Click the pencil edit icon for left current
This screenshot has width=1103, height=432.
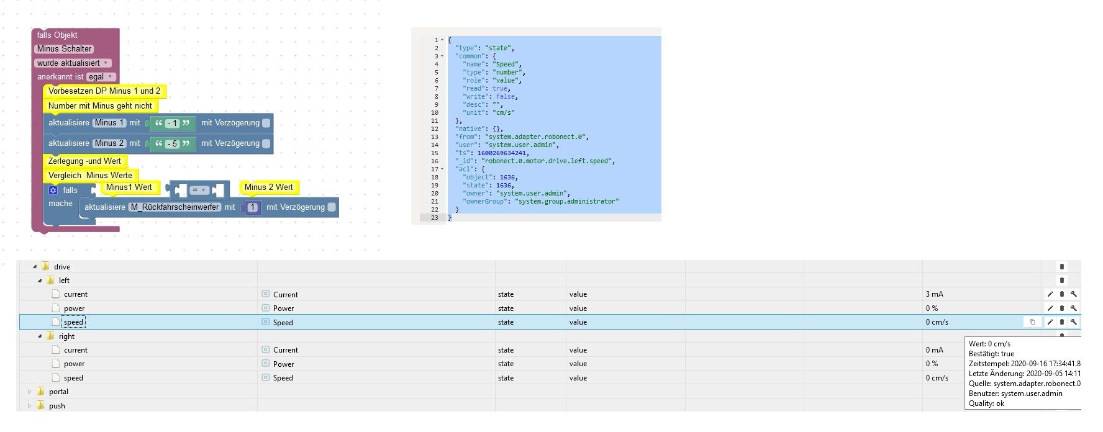(1050, 294)
